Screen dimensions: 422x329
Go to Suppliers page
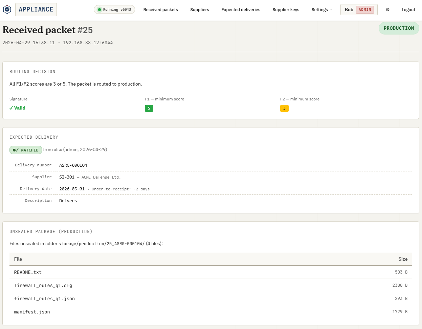[x=200, y=9]
